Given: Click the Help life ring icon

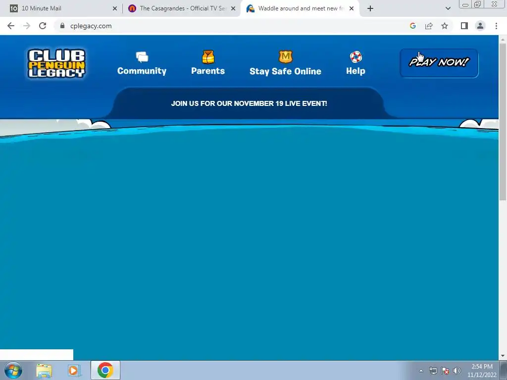Looking at the screenshot, I should tap(355, 57).
